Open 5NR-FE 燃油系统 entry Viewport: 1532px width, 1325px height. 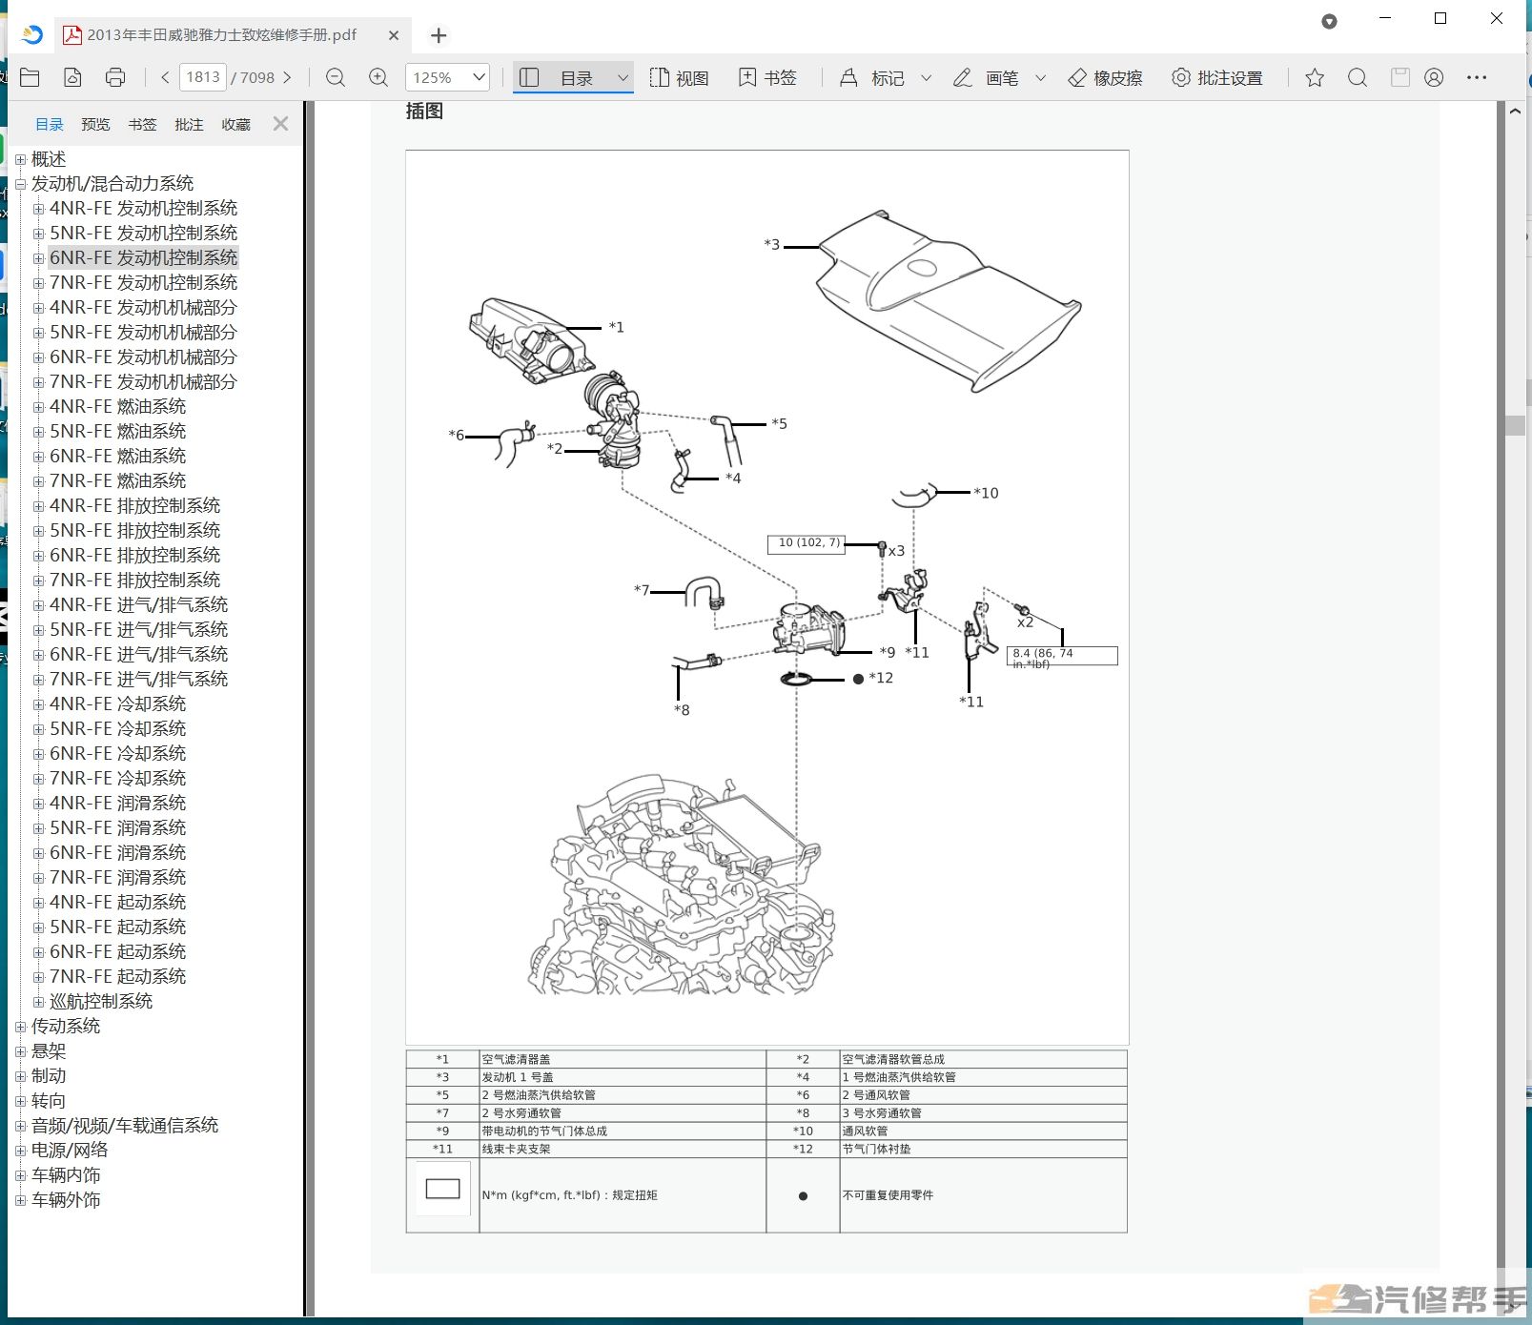117,431
